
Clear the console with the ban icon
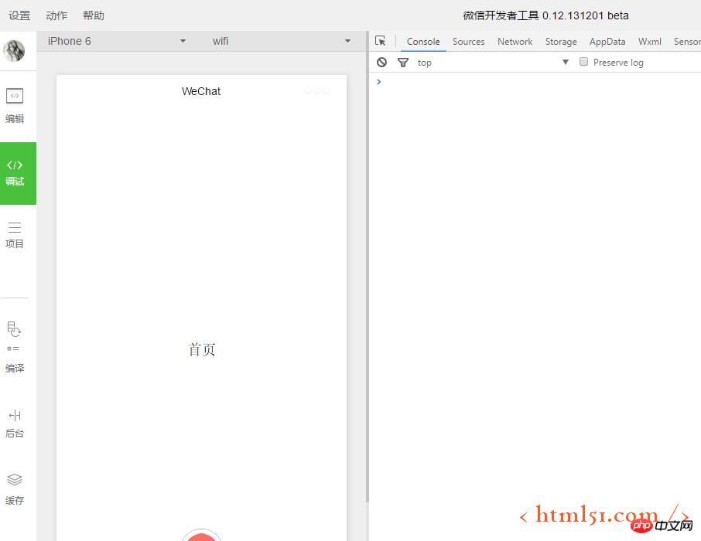click(381, 62)
